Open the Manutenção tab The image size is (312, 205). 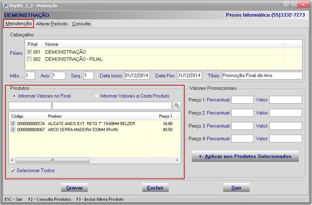(x=19, y=24)
